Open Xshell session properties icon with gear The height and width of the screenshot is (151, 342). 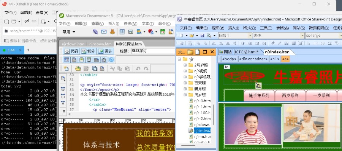(43, 21)
